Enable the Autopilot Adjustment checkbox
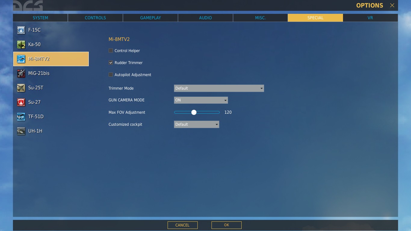 click(x=111, y=75)
